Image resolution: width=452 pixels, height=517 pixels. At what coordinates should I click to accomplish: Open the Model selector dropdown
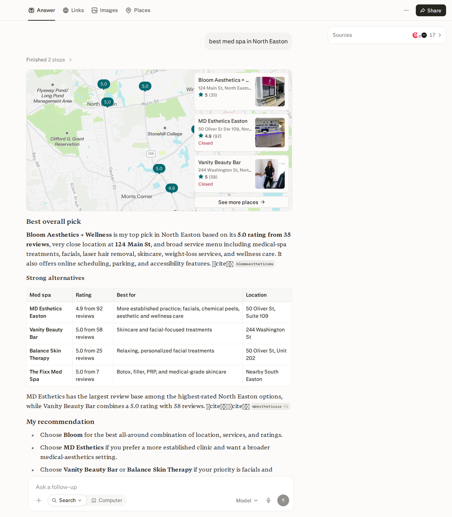pos(247,500)
